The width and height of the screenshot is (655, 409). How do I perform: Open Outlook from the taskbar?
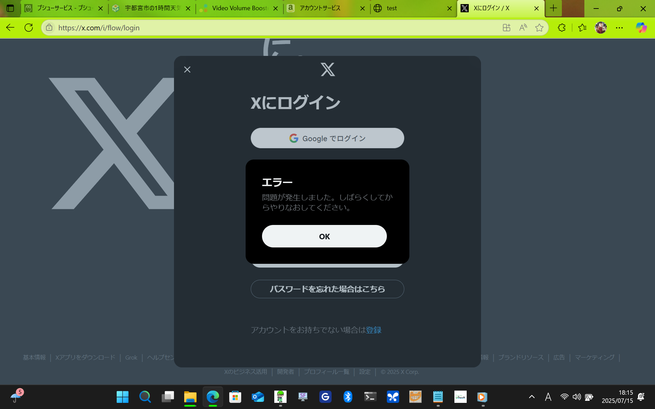point(258,397)
